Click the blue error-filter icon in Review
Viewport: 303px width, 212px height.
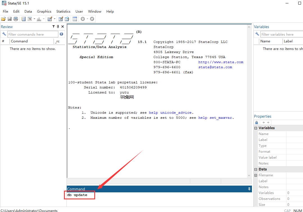pyautogui.click(x=61, y=34)
